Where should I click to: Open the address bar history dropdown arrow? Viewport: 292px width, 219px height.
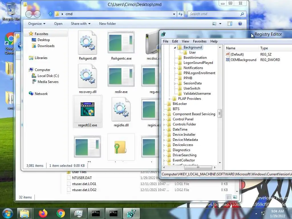click(174, 14)
